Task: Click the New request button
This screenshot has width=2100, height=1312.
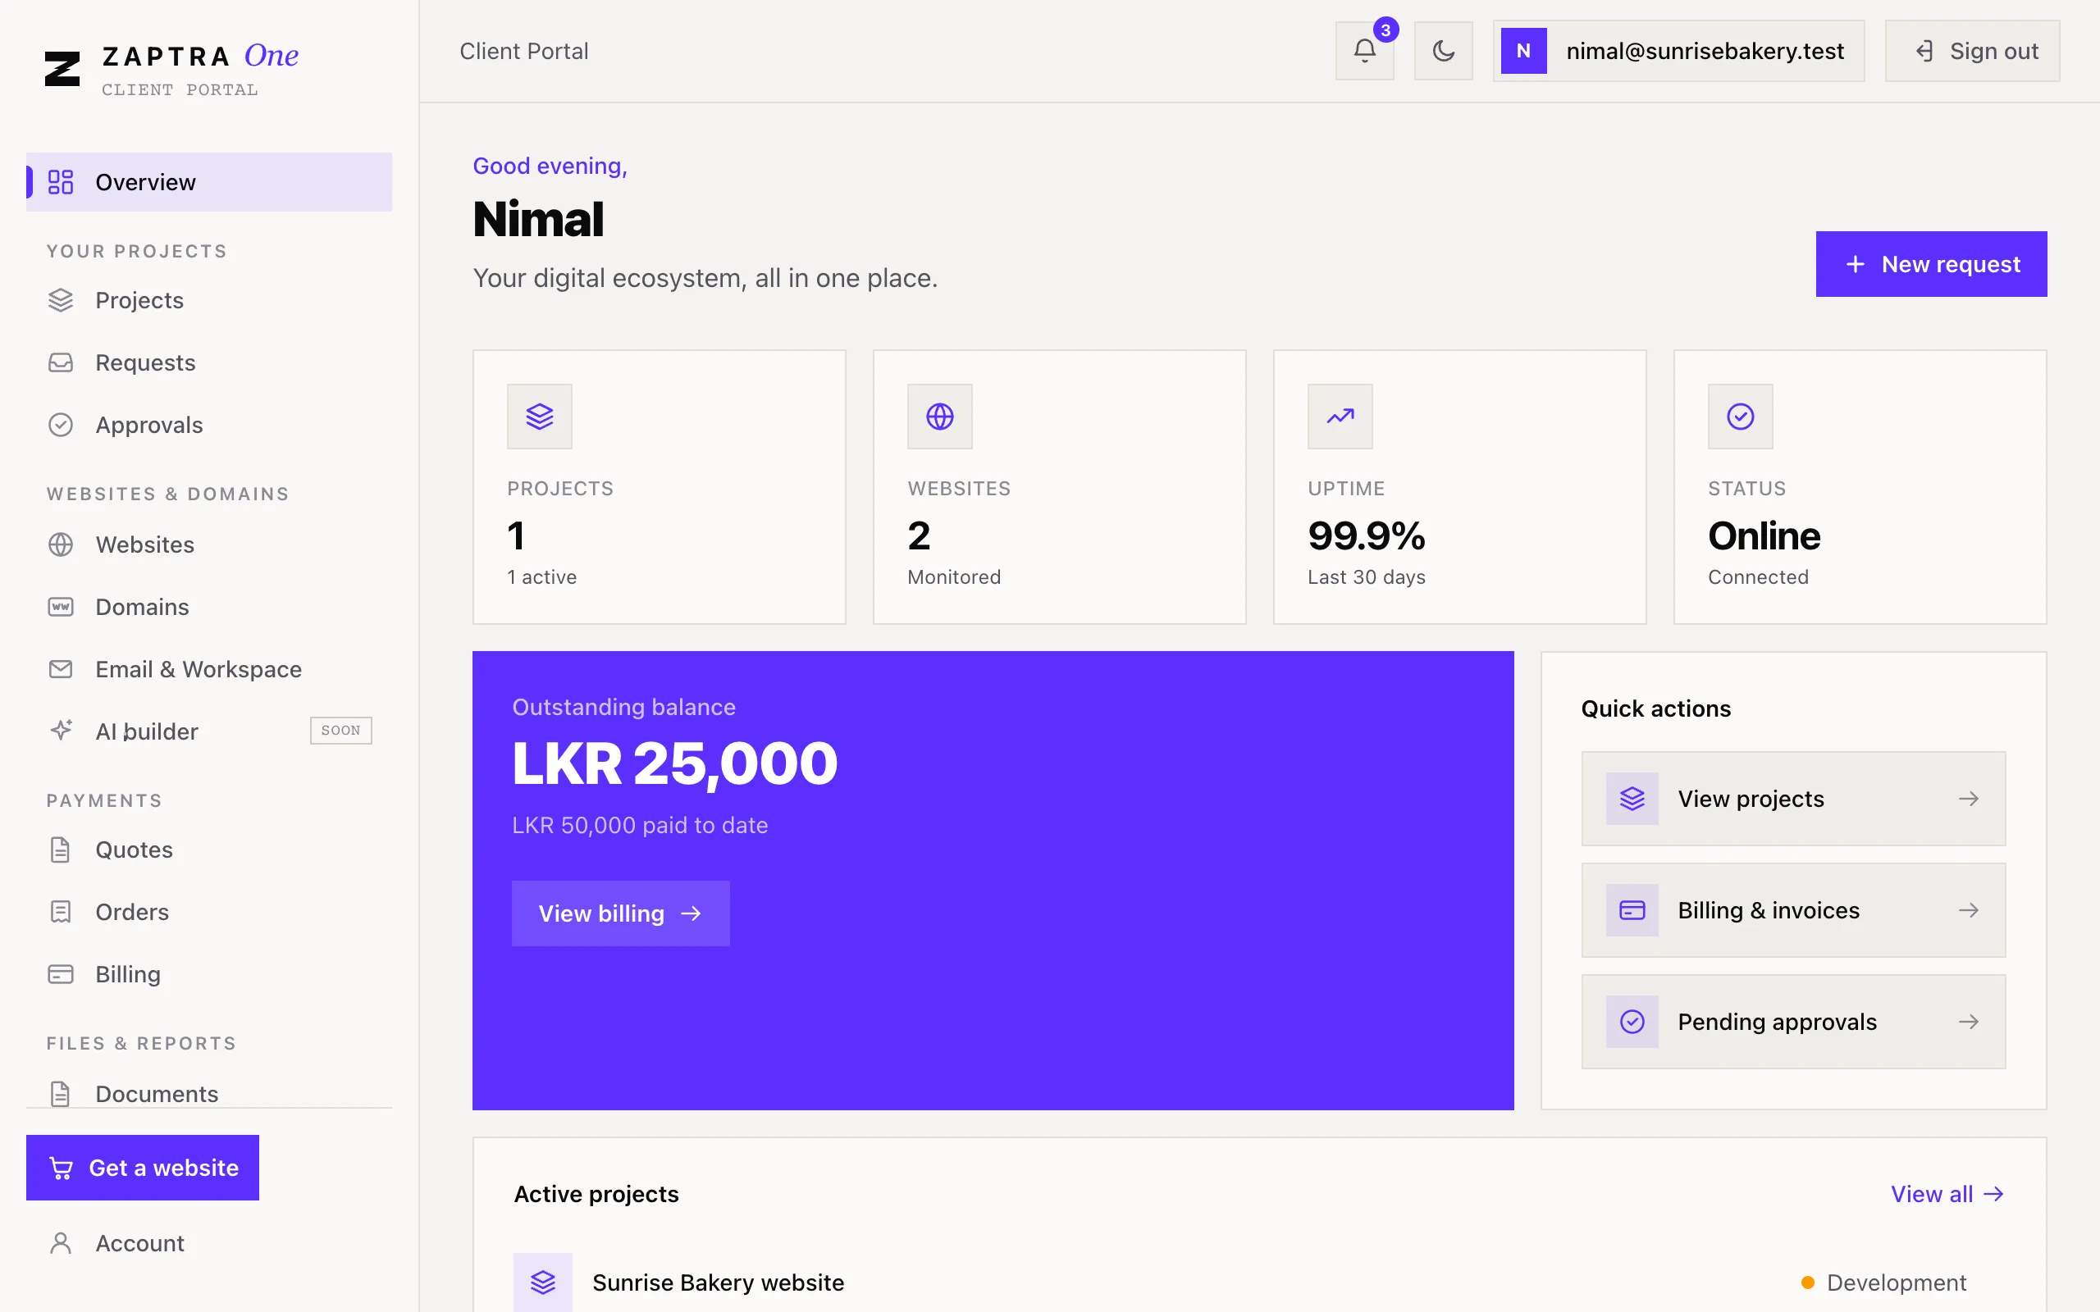Action: (1931, 264)
